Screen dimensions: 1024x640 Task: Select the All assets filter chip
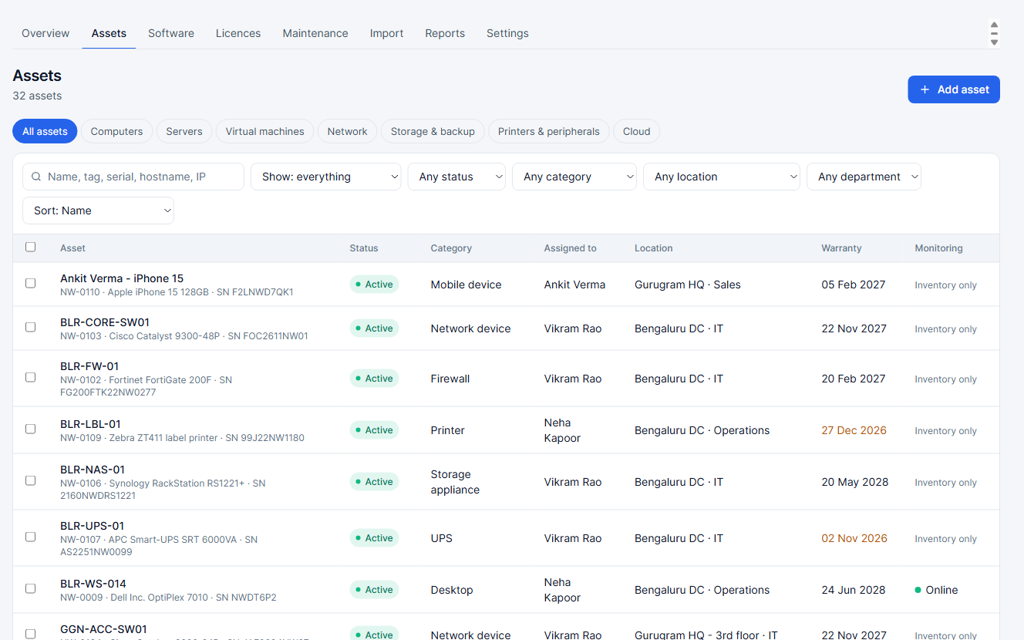pyautogui.click(x=45, y=131)
